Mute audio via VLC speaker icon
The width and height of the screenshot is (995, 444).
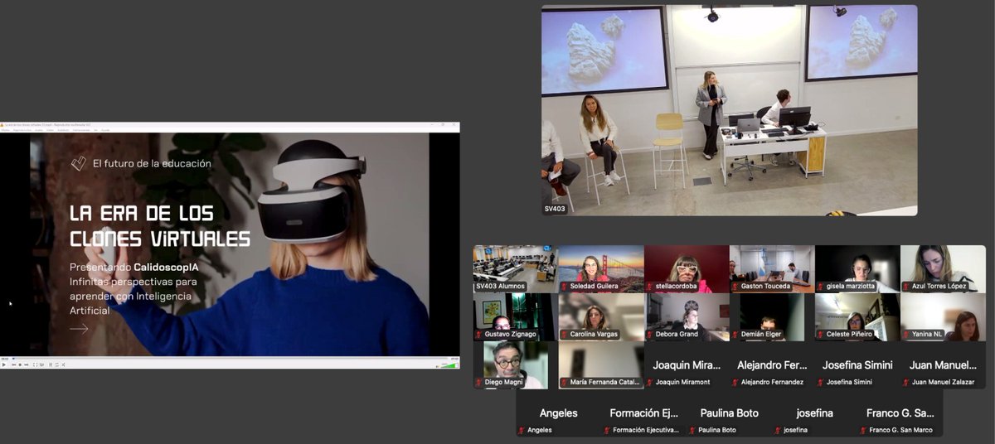coord(437,366)
